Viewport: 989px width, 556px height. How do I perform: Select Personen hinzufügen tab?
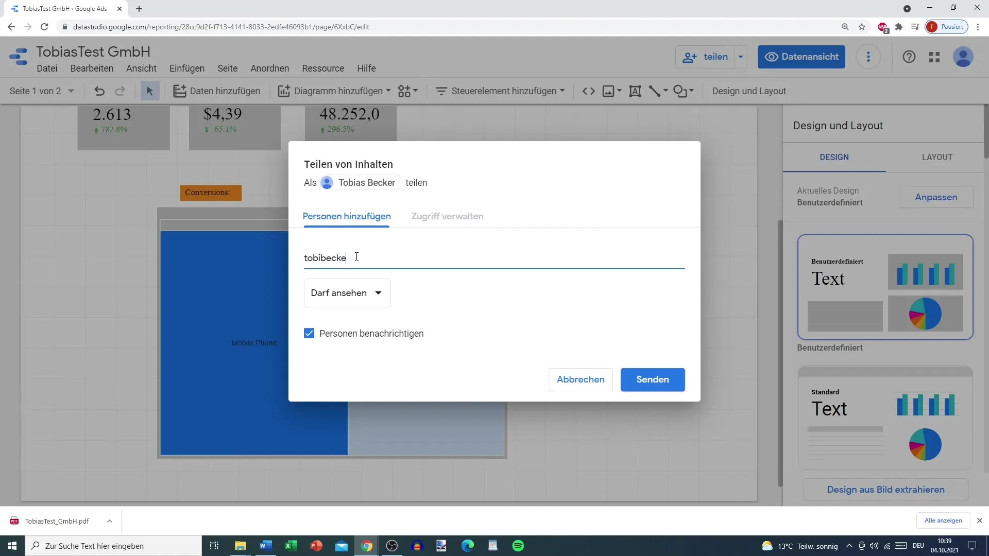click(x=347, y=216)
